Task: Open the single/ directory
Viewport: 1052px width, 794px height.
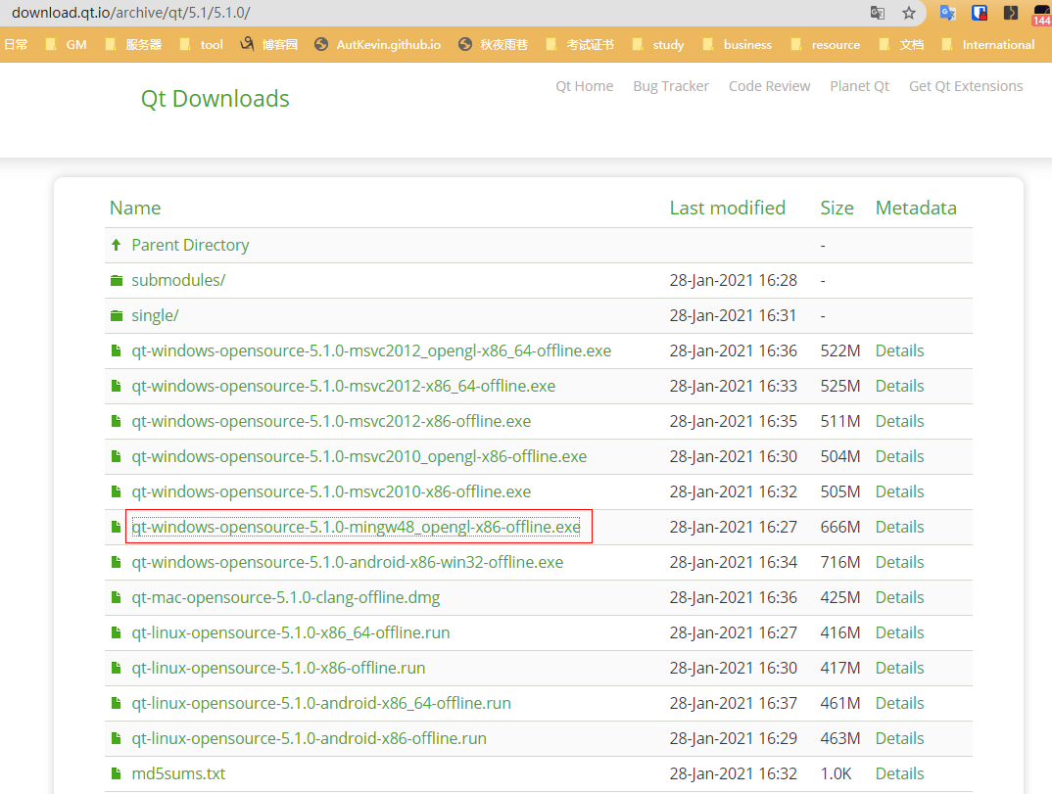Action: [x=155, y=316]
